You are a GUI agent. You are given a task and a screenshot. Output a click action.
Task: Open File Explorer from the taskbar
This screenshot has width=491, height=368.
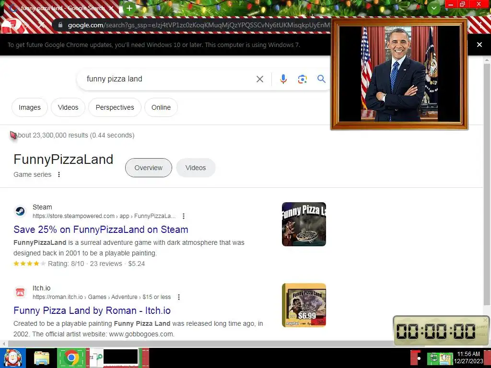(x=42, y=358)
